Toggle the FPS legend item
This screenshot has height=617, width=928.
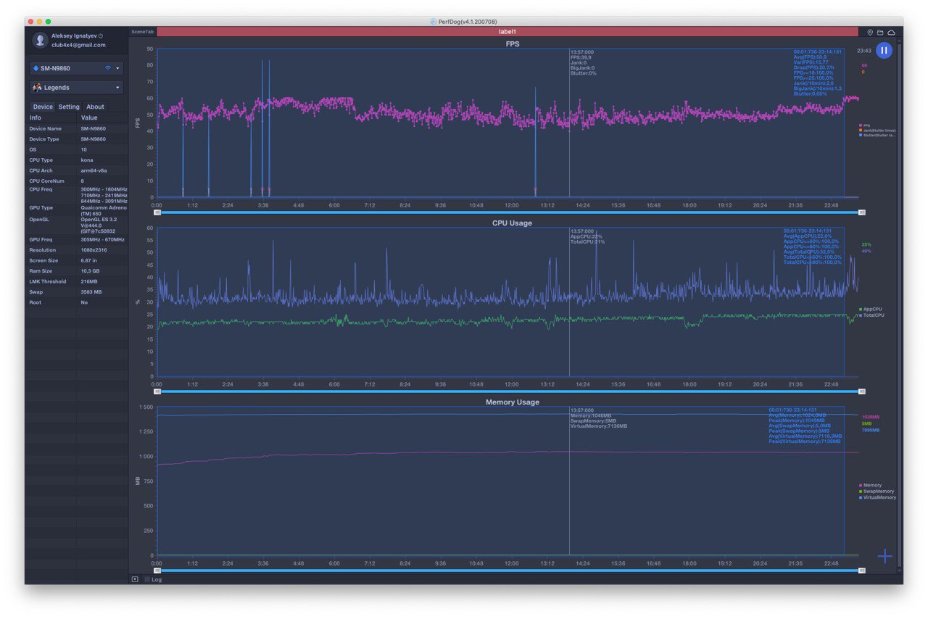pos(864,125)
